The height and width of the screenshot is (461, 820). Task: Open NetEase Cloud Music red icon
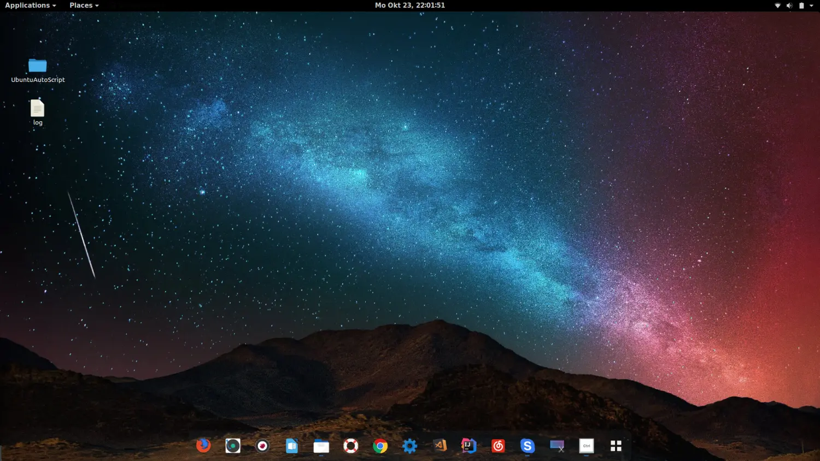[x=498, y=446]
